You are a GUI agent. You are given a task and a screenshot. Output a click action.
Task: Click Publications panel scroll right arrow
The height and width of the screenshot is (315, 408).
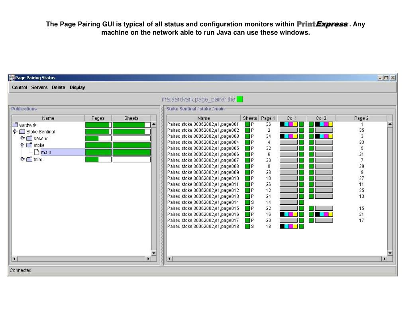(x=148, y=259)
